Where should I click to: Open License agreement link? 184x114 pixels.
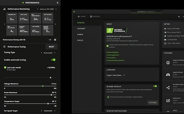(x=113, y=55)
